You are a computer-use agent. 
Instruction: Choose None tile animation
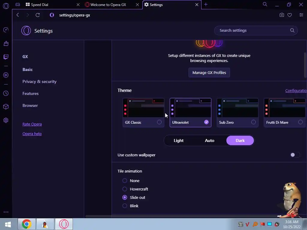tap(125, 181)
